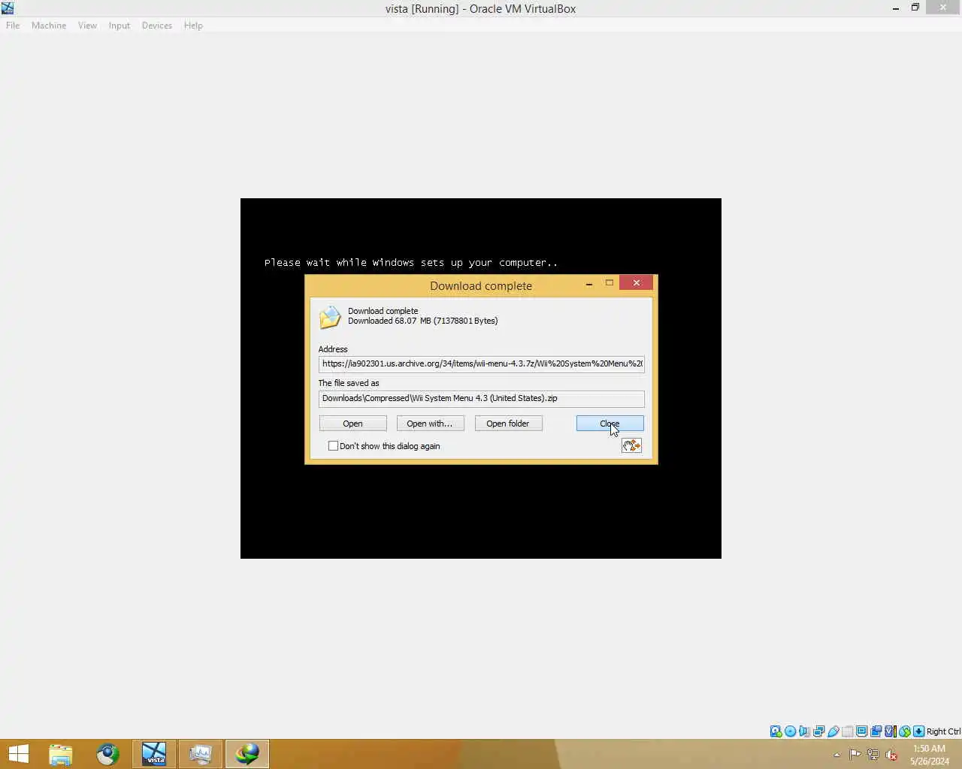
Task: Click the Open folder button
Action: tap(508, 424)
